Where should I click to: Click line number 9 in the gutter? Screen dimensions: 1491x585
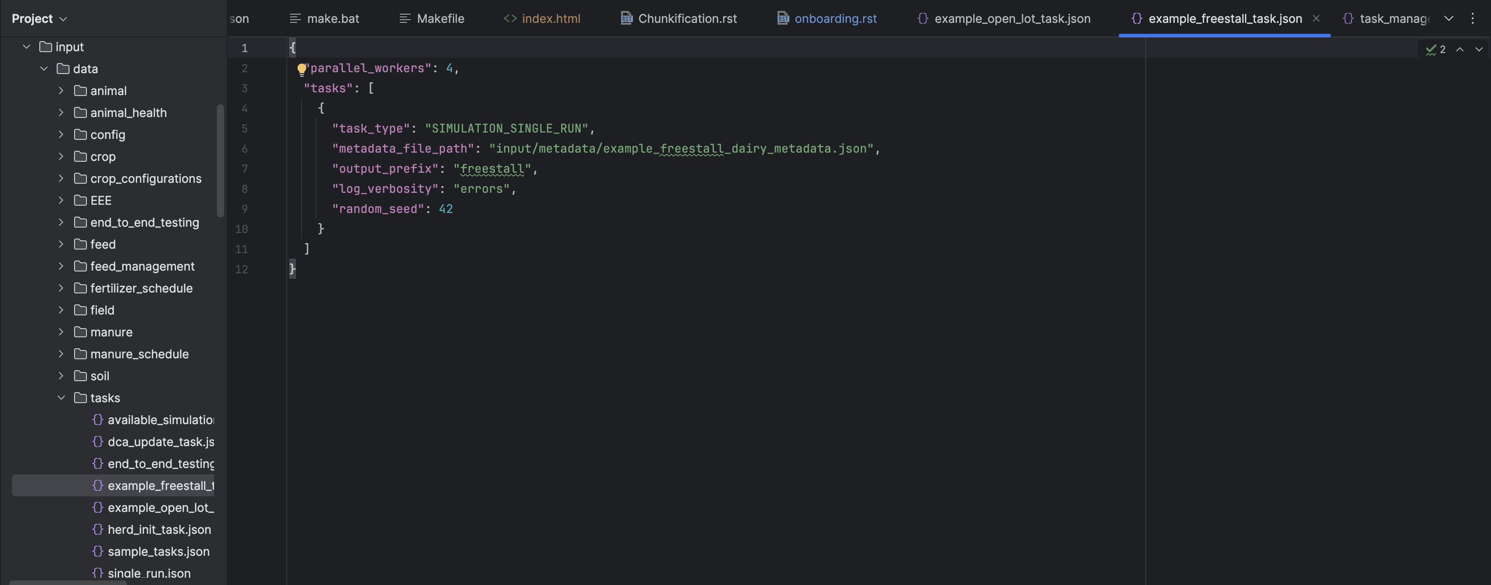[244, 209]
